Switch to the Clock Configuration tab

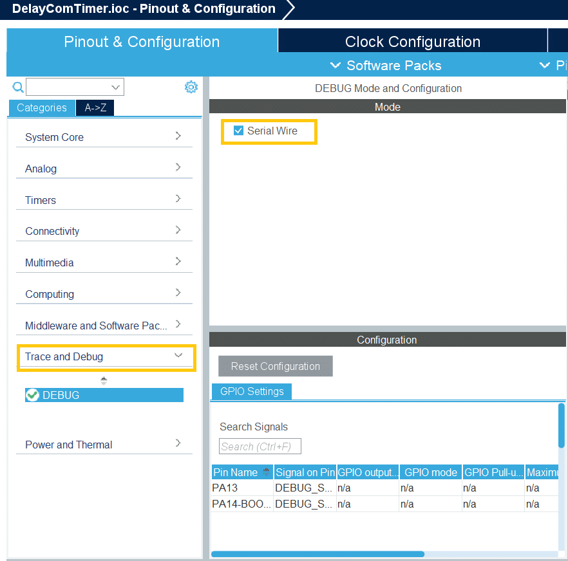pos(412,42)
